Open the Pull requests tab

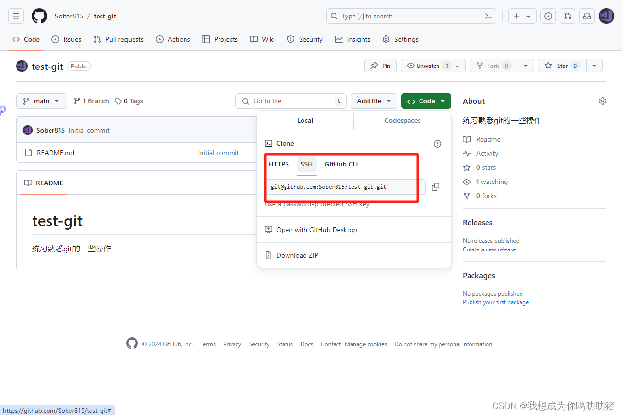118,39
